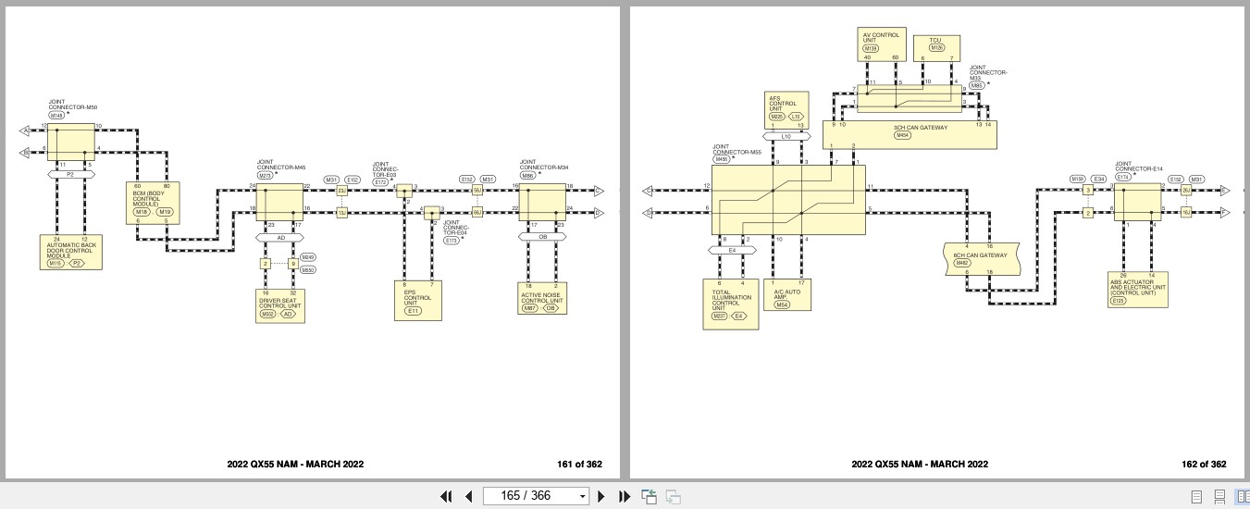Jump to the first page

[446, 496]
